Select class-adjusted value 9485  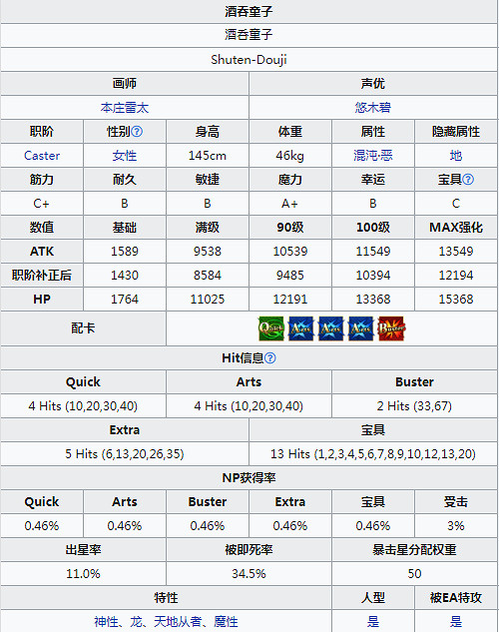pos(290,276)
